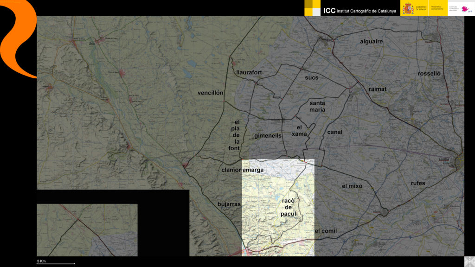Select the highlighted racó de pacul zone
The width and height of the screenshot is (475, 267).
pos(289,207)
